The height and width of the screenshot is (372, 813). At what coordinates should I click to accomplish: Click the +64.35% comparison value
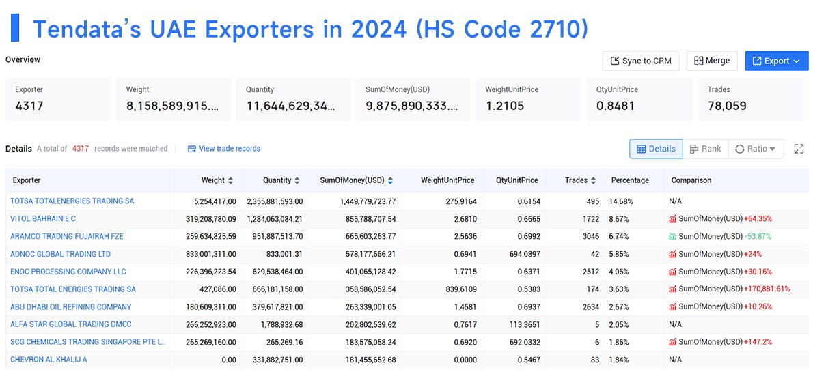click(757, 218)
